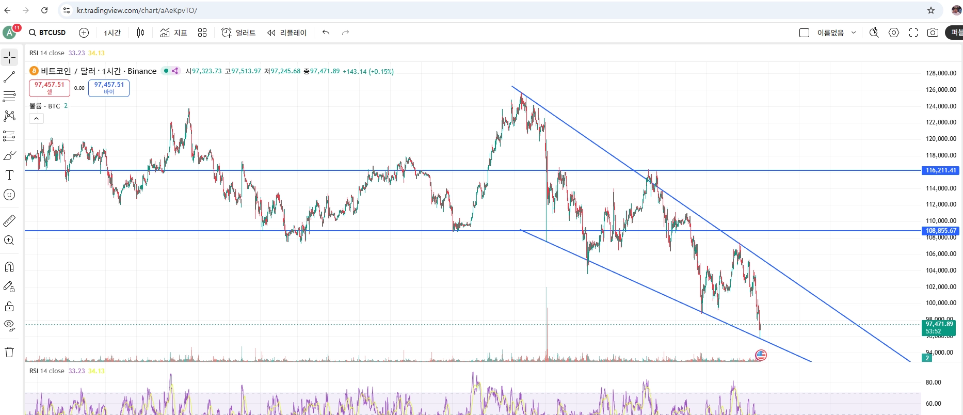Open the forecasting and measurement tools

click(x=10, y=136)
